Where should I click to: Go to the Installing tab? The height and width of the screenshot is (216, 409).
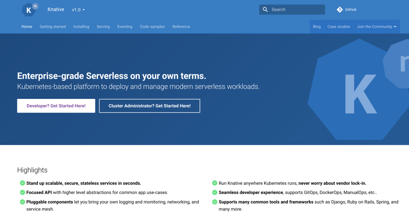[x=81, y=27]
